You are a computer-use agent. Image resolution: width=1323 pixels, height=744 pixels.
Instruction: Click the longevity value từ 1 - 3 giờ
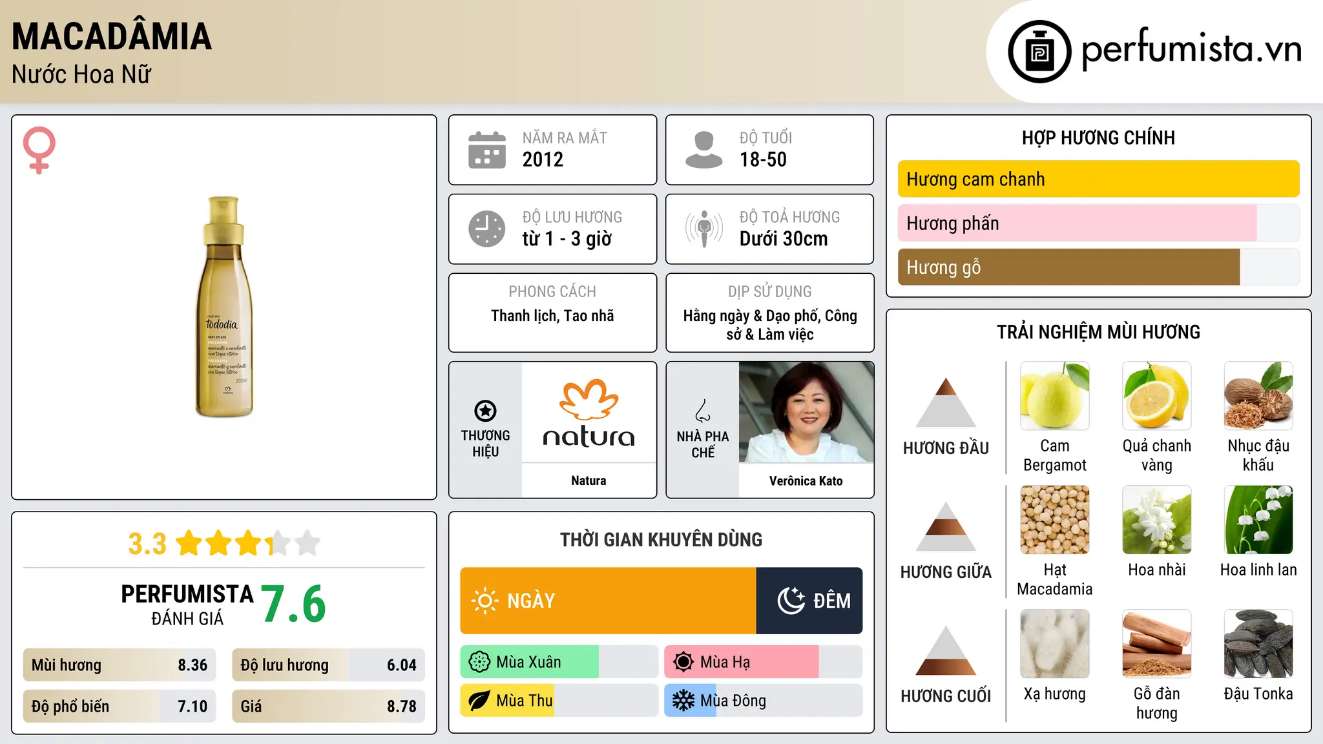point(567,239)
